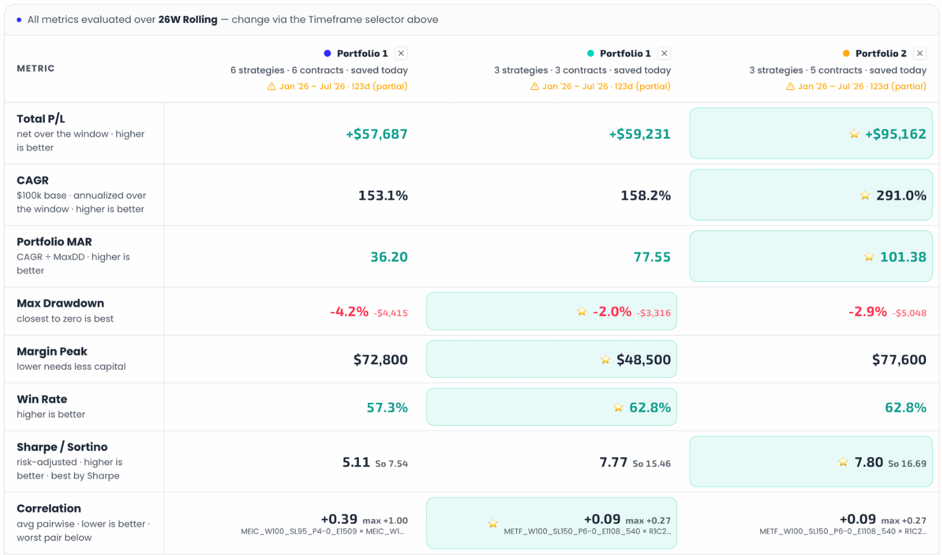Click the star beside 7.80 Sharpe
The height and width of the screenshot is (555, 942).
[843, 462]
